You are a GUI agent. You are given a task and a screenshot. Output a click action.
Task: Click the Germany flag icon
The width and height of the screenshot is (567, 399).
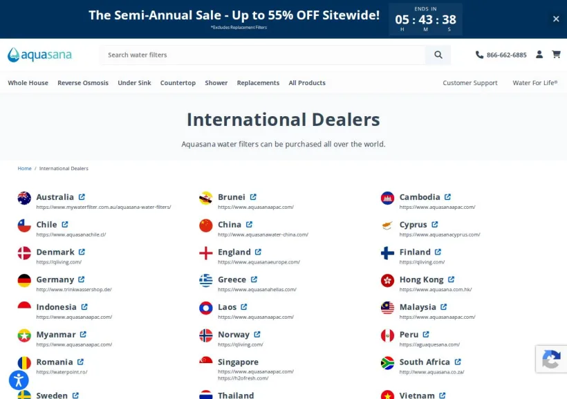pyautogui.click(x=24, y=280)
